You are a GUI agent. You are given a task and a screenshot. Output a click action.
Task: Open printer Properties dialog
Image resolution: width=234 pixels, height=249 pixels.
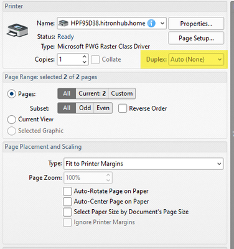pyautogui.click(x=196, y=24)
